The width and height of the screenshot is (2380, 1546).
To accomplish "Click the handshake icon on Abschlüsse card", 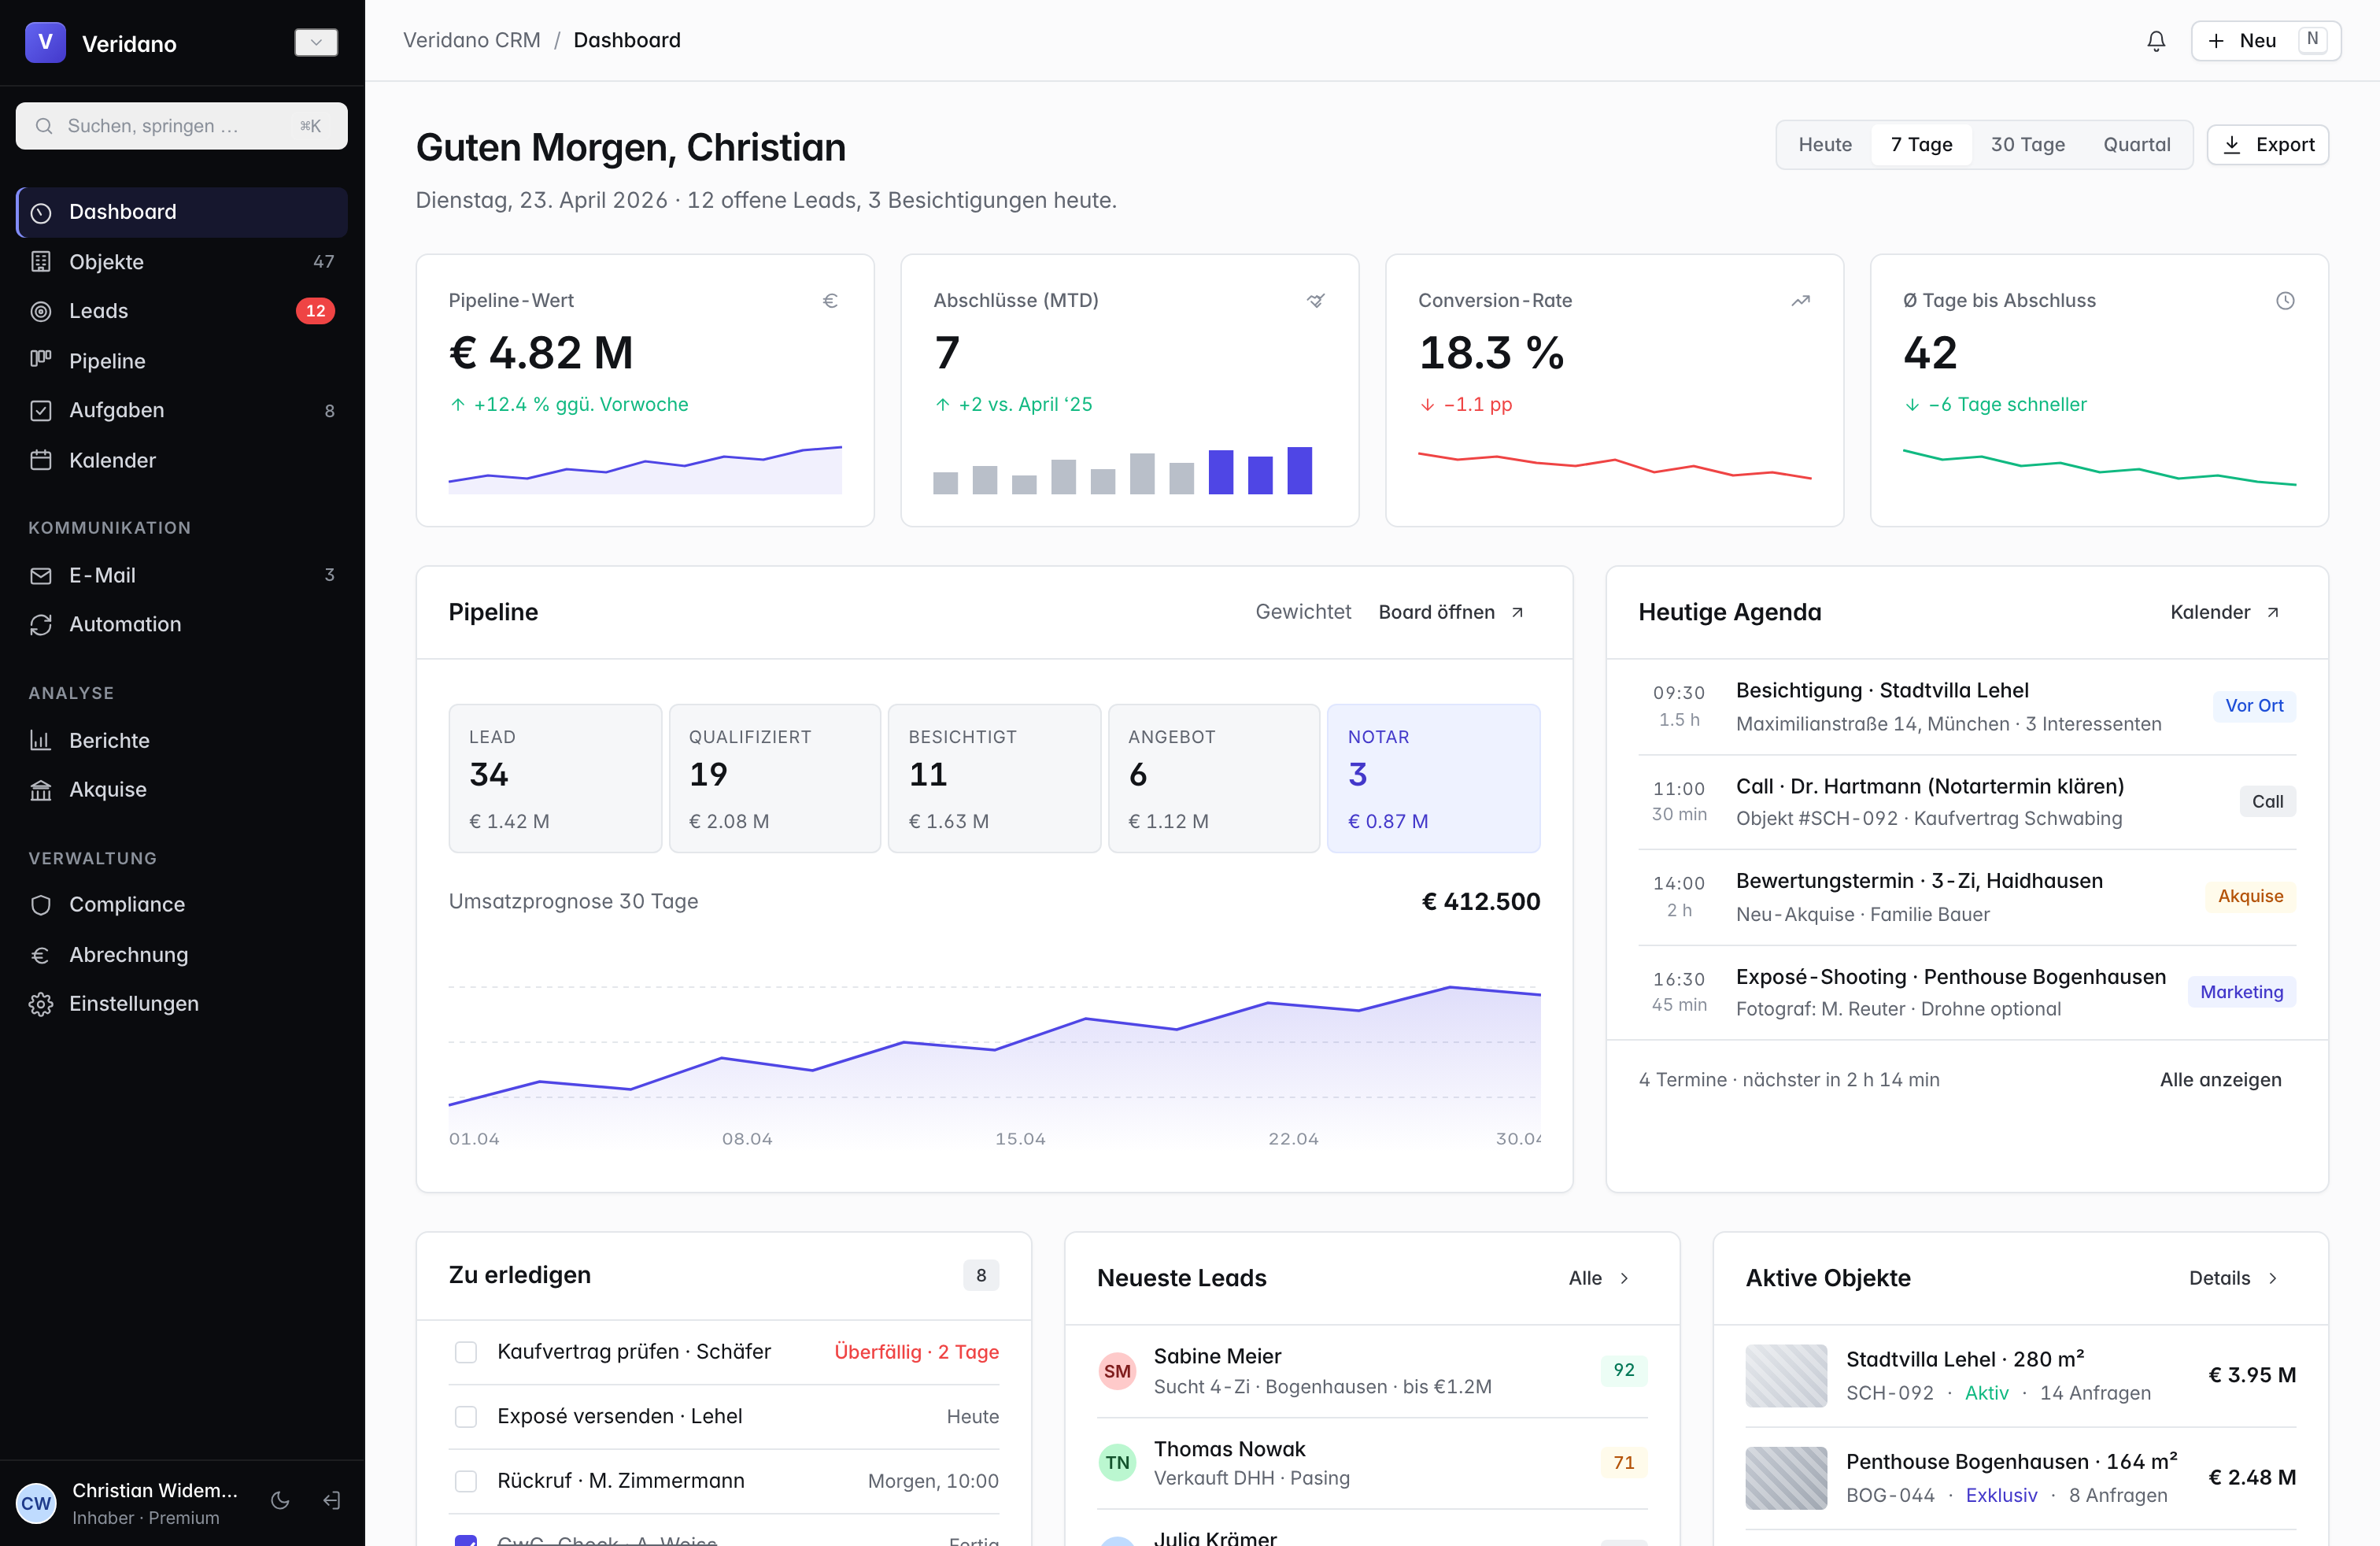I will click(1316, 301).
